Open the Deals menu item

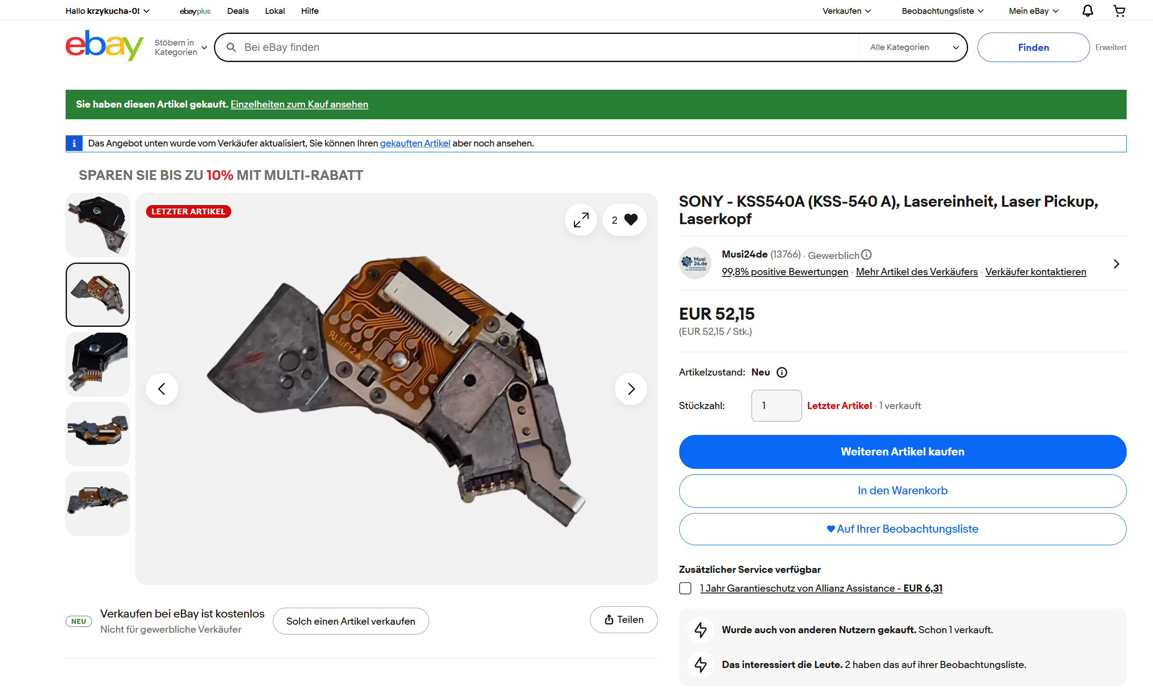(x=238, y=11)
